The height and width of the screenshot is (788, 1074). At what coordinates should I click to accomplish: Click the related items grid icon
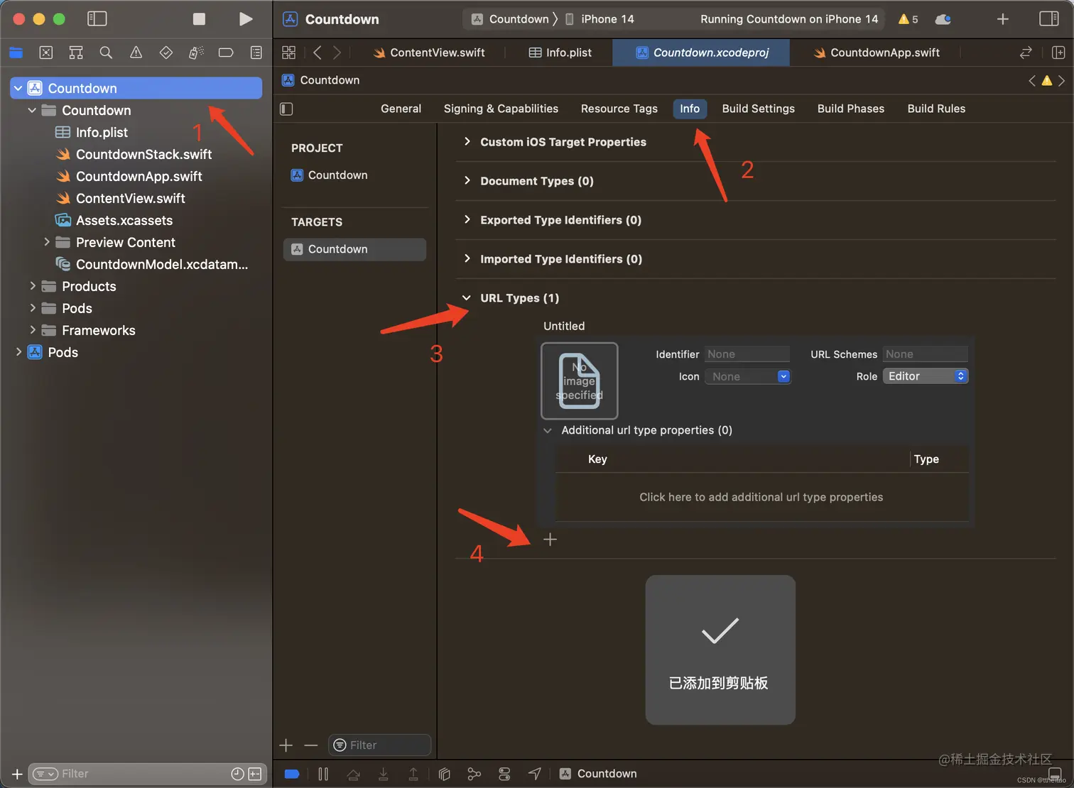coord(288,53)
